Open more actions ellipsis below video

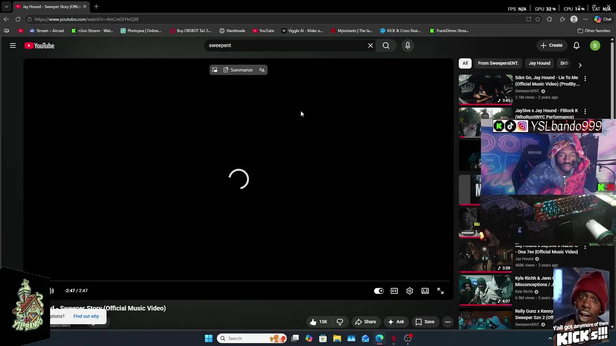coord(448,322)
